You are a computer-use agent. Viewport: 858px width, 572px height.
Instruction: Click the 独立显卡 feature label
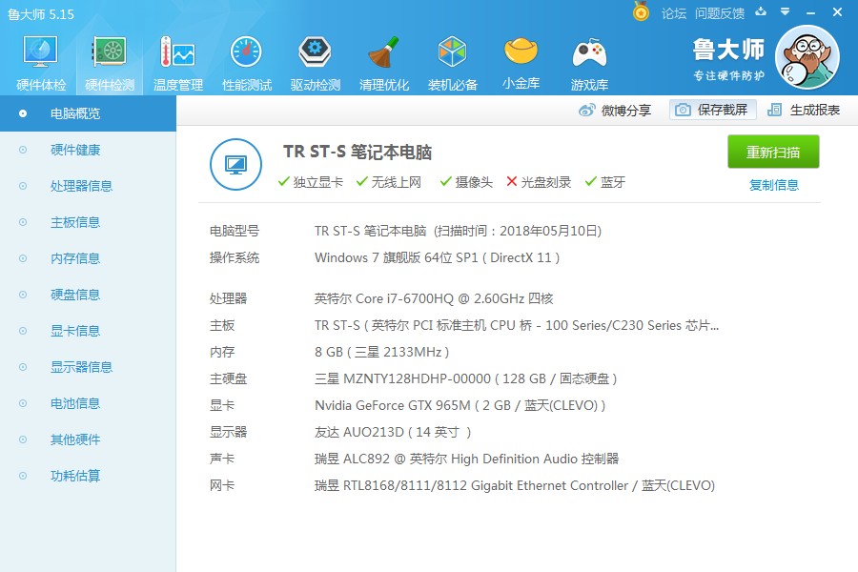[x=317, y=182]
